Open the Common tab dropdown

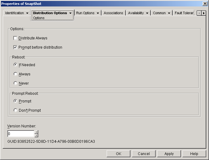click(169, 13)
